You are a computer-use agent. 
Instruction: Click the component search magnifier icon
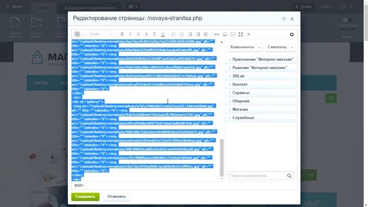(x=289, y=175)
